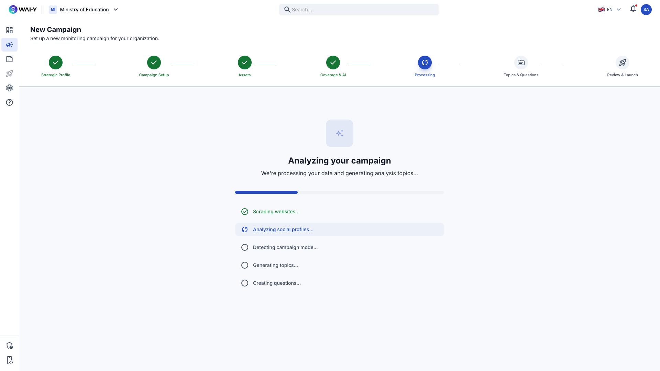This screenshot has width=660, height=371.
Task: Click the Review & Launch step label
Action: pyautogui.click(x=622, y=75)
